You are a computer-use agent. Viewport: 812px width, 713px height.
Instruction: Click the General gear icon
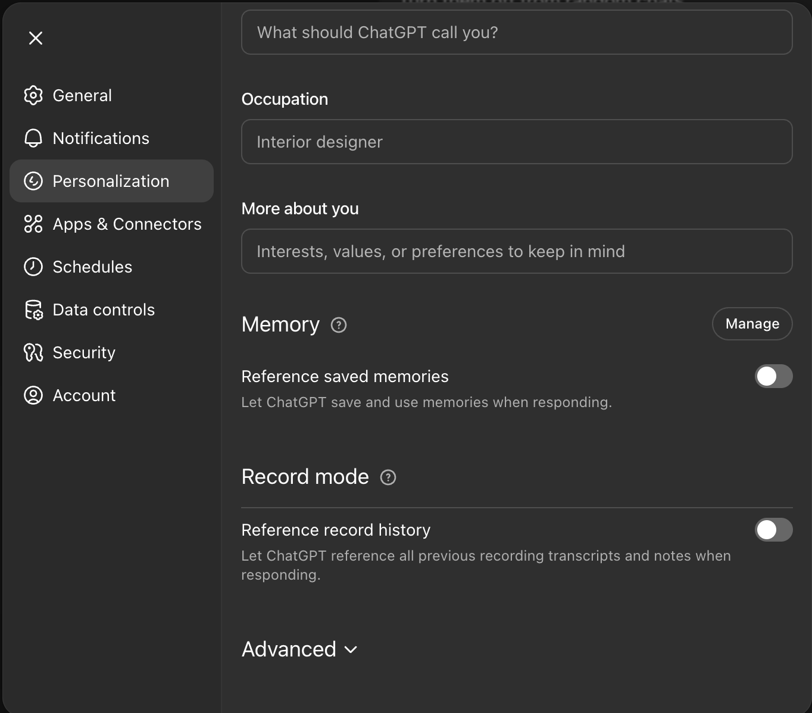(33, 95)
